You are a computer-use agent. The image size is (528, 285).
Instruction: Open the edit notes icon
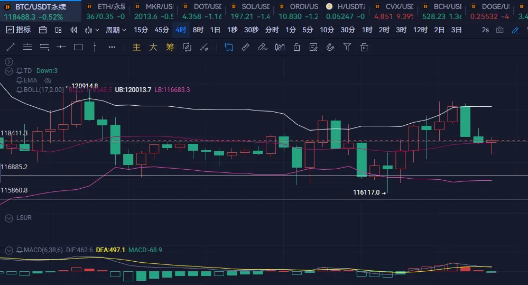pos(313,47)
